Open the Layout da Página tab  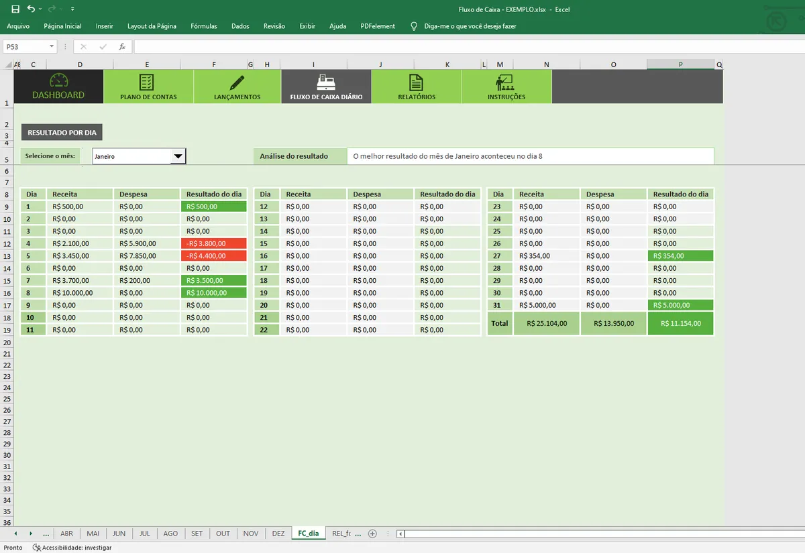pos(152,26)
